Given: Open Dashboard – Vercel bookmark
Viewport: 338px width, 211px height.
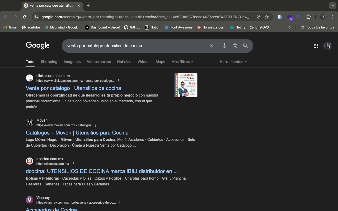Looking at the screenshot, I should pos(102,27).
